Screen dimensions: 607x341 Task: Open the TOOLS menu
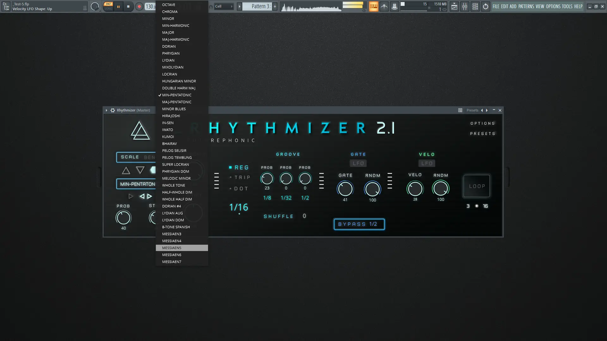coord(567,6)
